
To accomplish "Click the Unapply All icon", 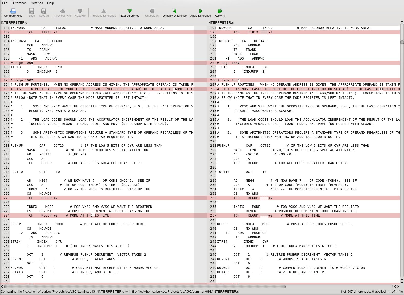I will 152,11.
